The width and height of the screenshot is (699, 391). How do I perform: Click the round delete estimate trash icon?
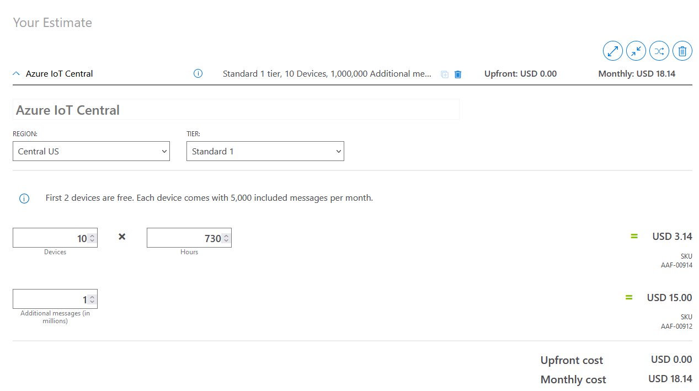[682, 51]
